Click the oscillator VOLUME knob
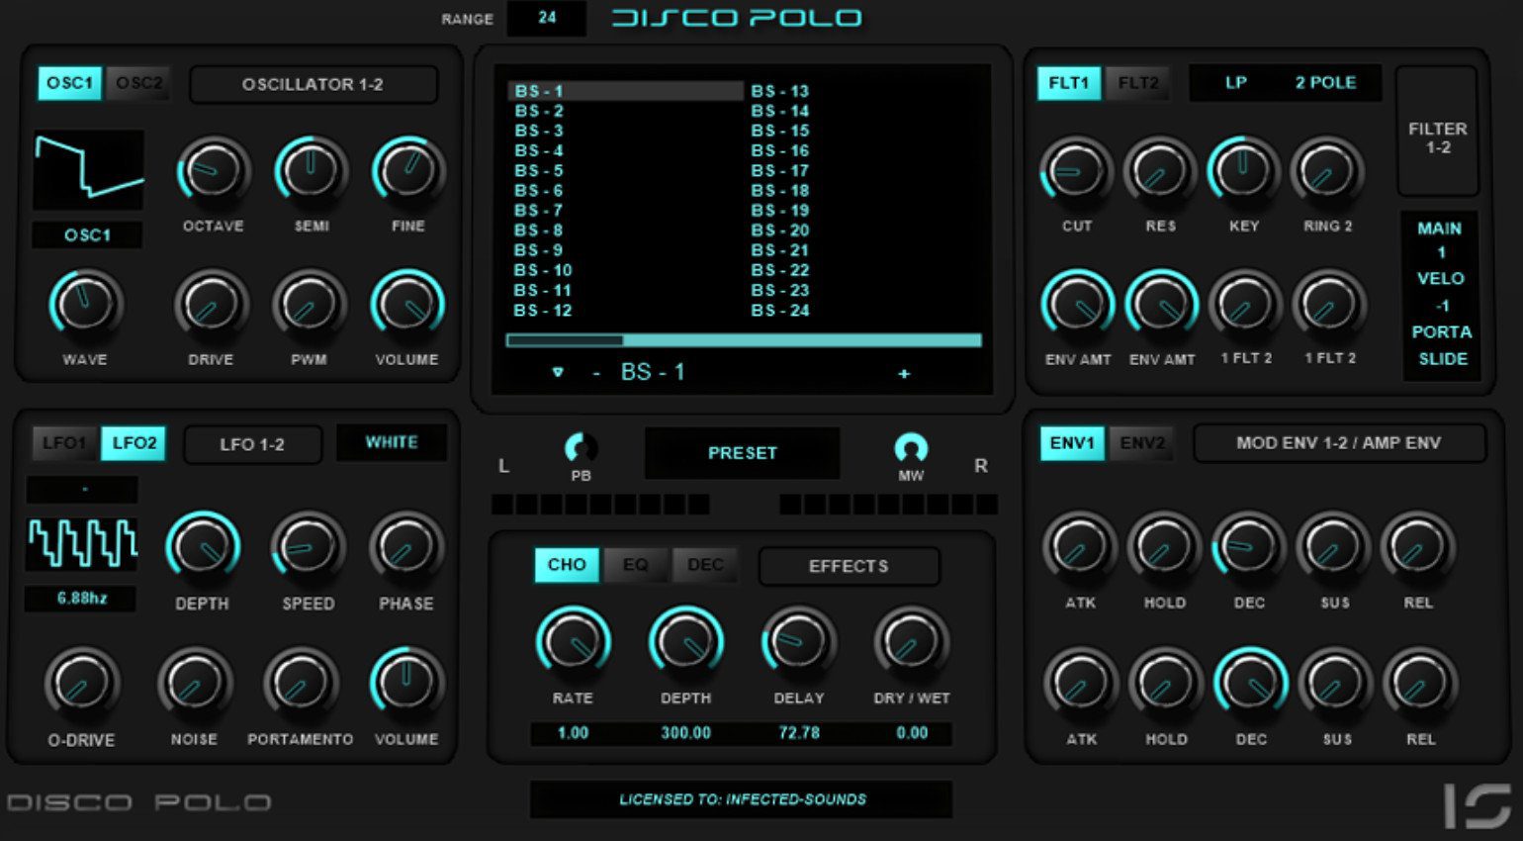The height and width of the screenshot is (841, 1523). click(406, 305)
